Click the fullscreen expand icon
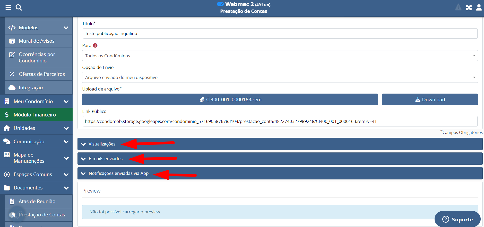The image size is (484, 227). [469, 7]
